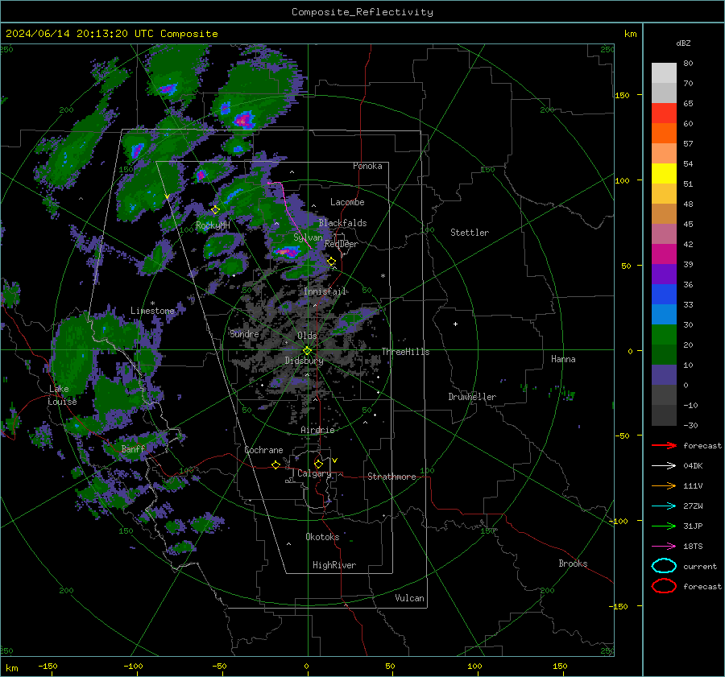Click the indigo 10-0 dBZ swatch
This screenshot has width=725, height=677.
(664, 375)
